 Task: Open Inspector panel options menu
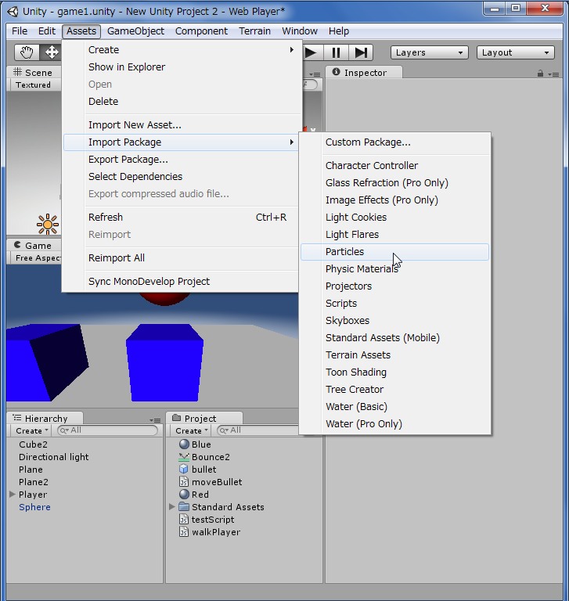tap(553, 74)
